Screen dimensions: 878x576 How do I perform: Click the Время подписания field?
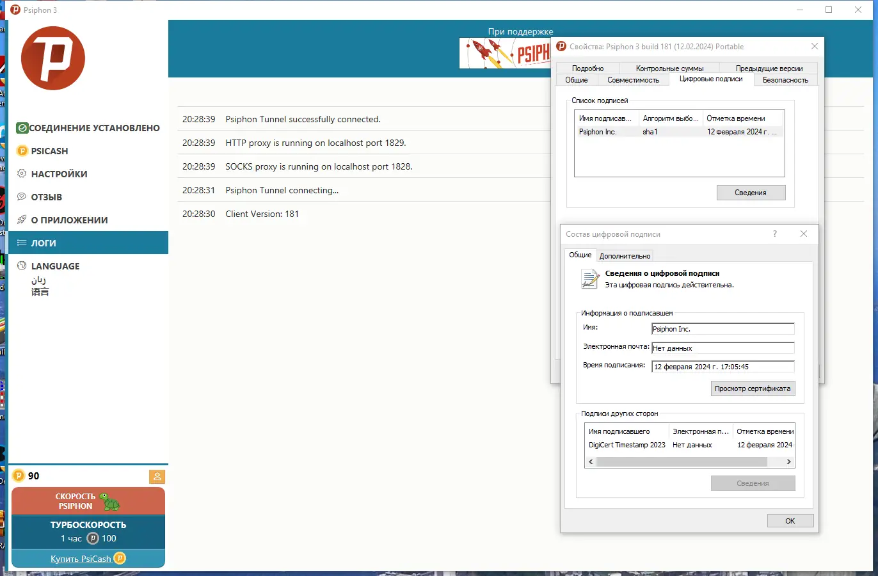(x=722, y=367)
